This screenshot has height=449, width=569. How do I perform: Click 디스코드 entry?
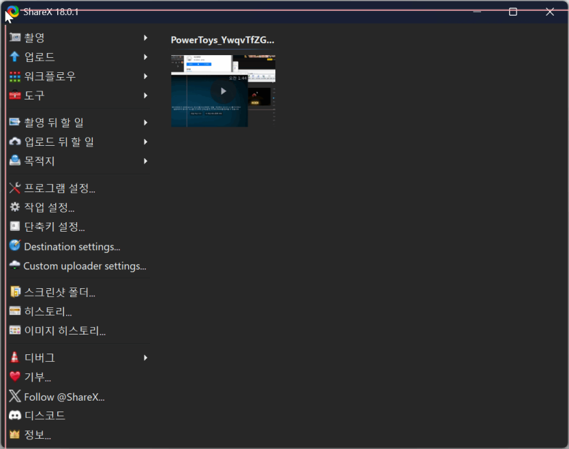(79, 415)
